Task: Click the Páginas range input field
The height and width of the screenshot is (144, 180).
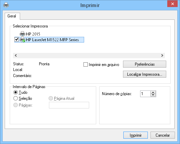Action: click(x=69, y=105)
